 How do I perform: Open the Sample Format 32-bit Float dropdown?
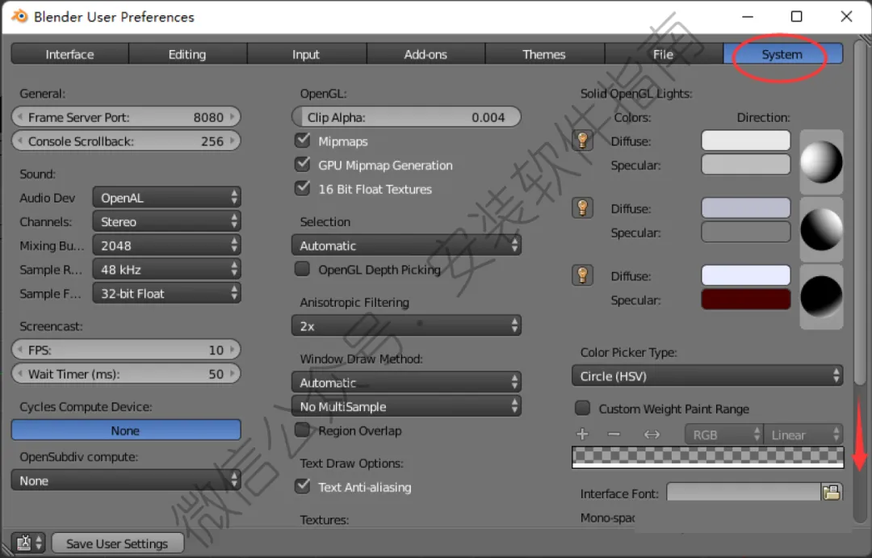[x=166, y=293]
